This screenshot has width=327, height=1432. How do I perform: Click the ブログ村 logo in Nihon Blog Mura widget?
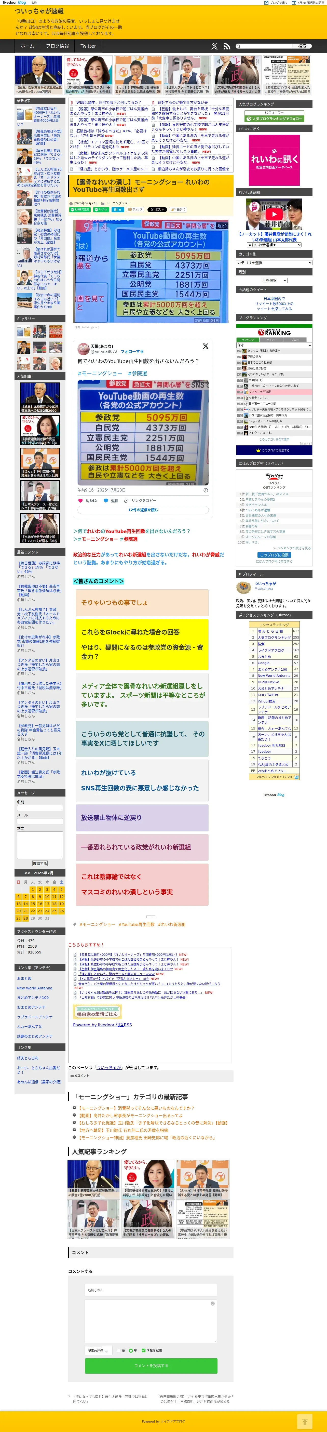coord(274,476)
